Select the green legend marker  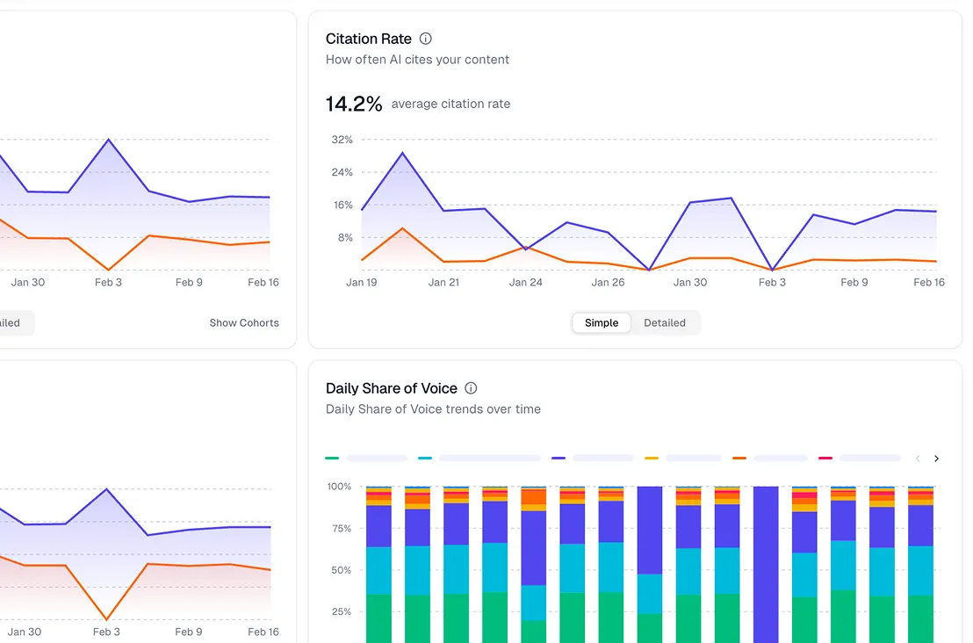(333, 458)
